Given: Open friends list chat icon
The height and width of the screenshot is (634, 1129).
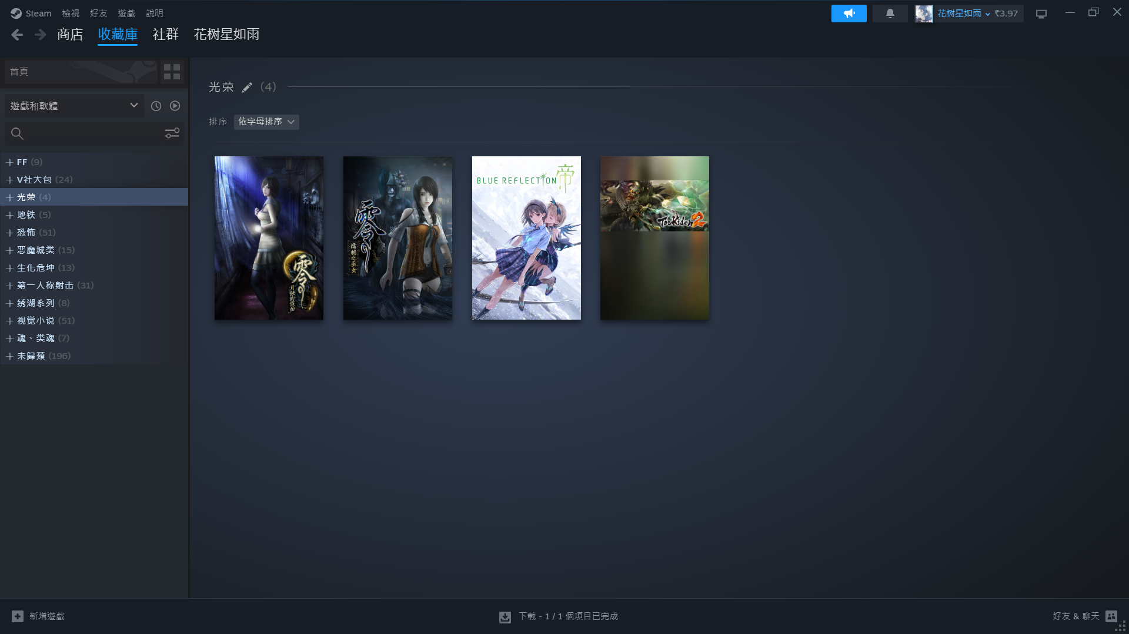Looking at the screenshot, I should 1111,616.
